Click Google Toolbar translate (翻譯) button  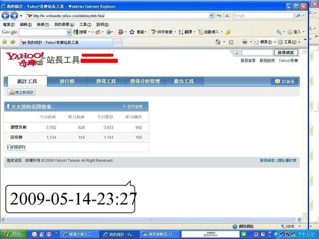(x=187, y=32)
